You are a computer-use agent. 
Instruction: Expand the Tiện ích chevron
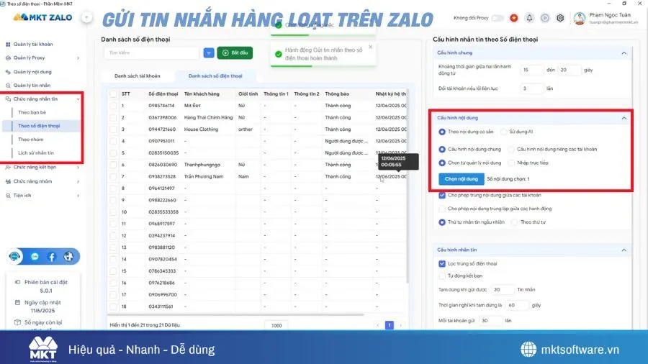click(x=78, y=195)
